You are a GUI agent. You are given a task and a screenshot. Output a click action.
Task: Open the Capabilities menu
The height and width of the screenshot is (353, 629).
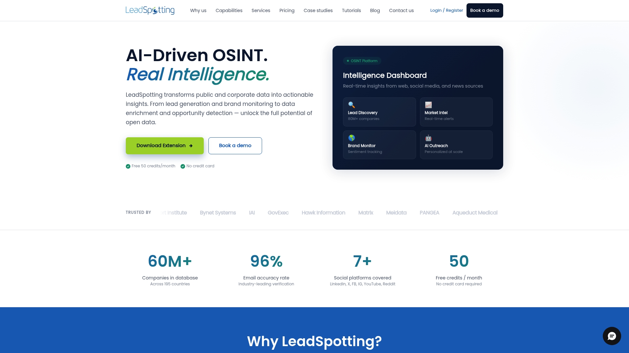[229, 10]
